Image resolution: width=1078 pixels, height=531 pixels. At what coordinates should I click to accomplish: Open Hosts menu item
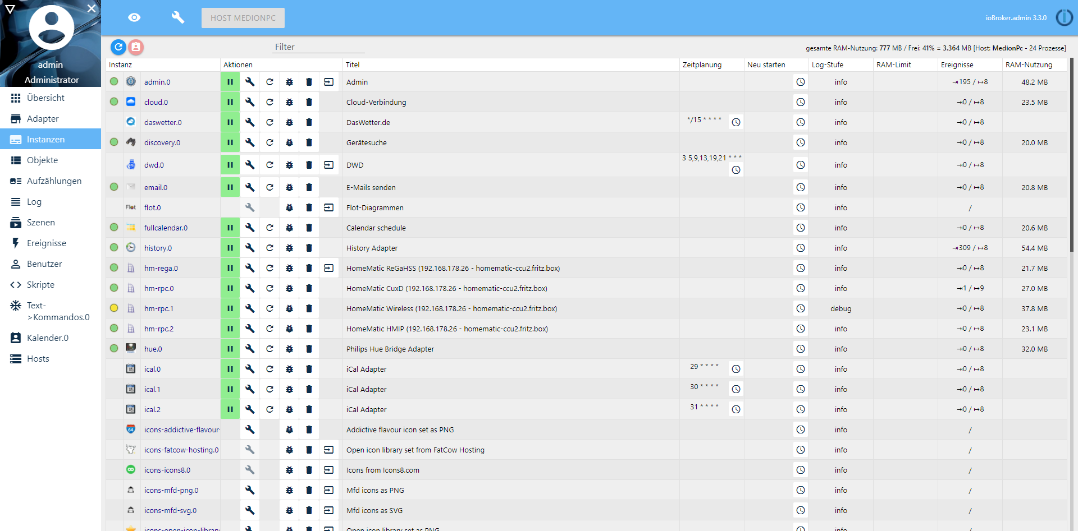point(51,358)
